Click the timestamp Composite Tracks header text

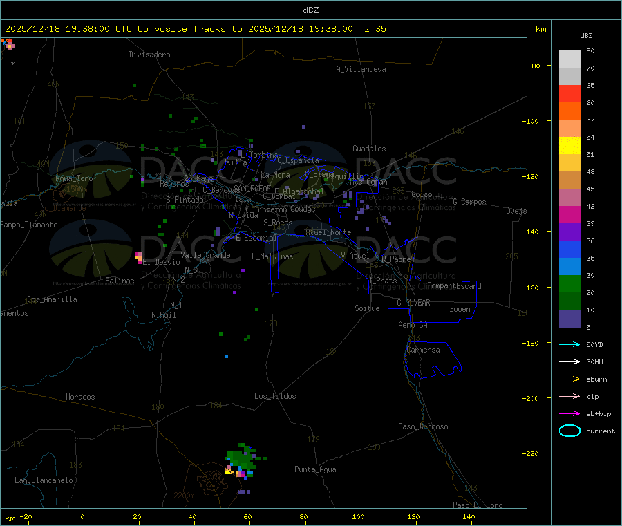coord(195,29)
